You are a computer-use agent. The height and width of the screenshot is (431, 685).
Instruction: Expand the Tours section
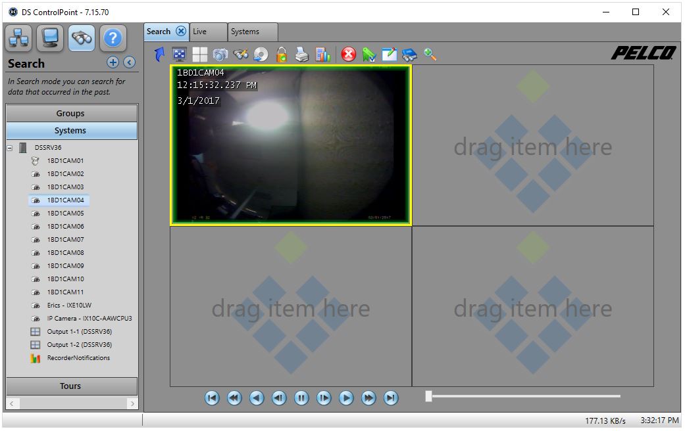(71, 386)
